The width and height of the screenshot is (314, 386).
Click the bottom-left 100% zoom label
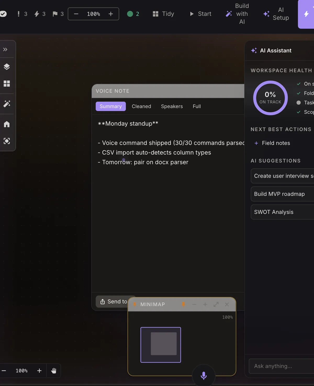tap(21, 371)
